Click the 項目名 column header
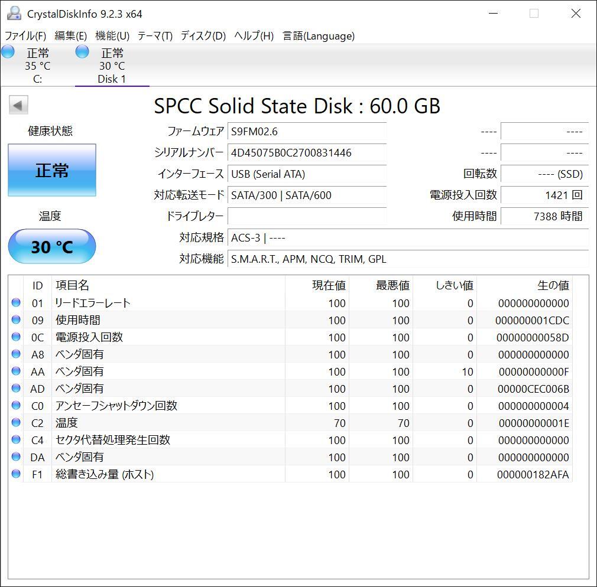597x587 pixels. pos(168,285)
